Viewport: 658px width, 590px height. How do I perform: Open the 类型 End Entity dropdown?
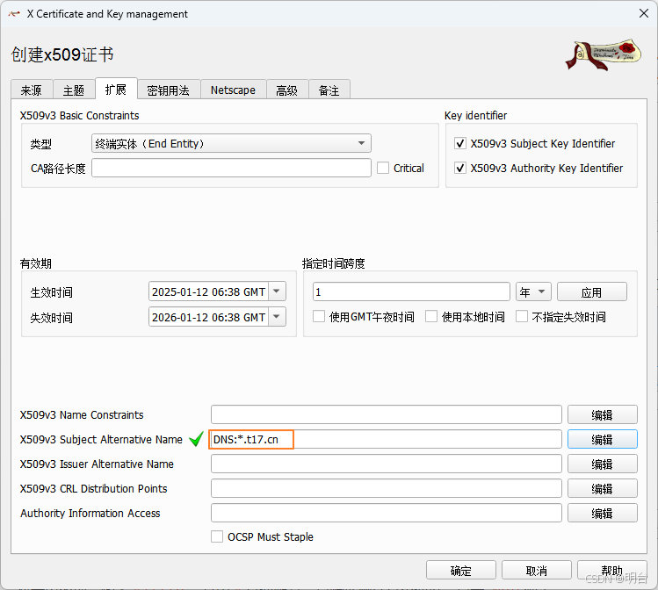coord(231,143)
